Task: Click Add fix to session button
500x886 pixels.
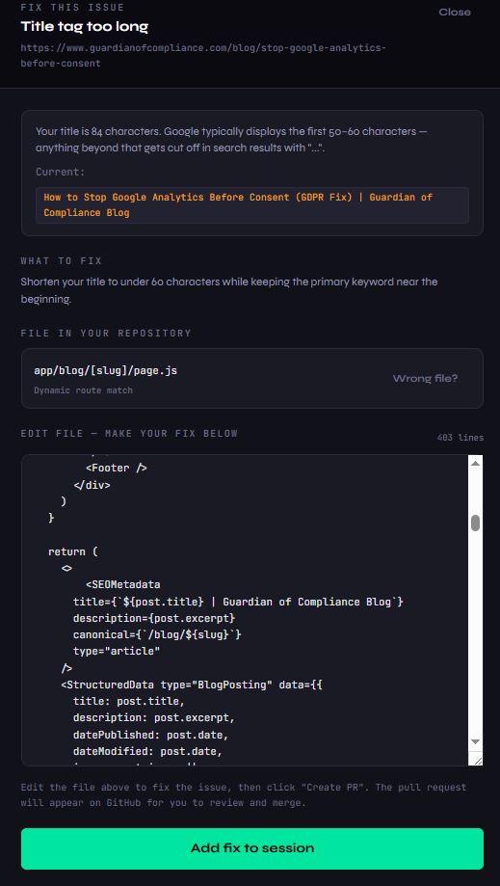Action: click(x=252, y=848)
